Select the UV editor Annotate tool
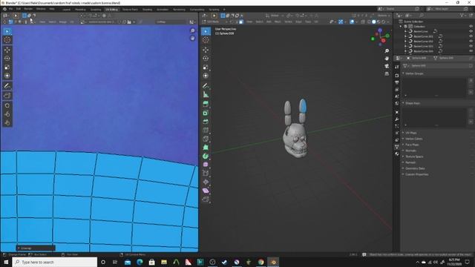Screen dimensions: 475x267 pos(7,86)
